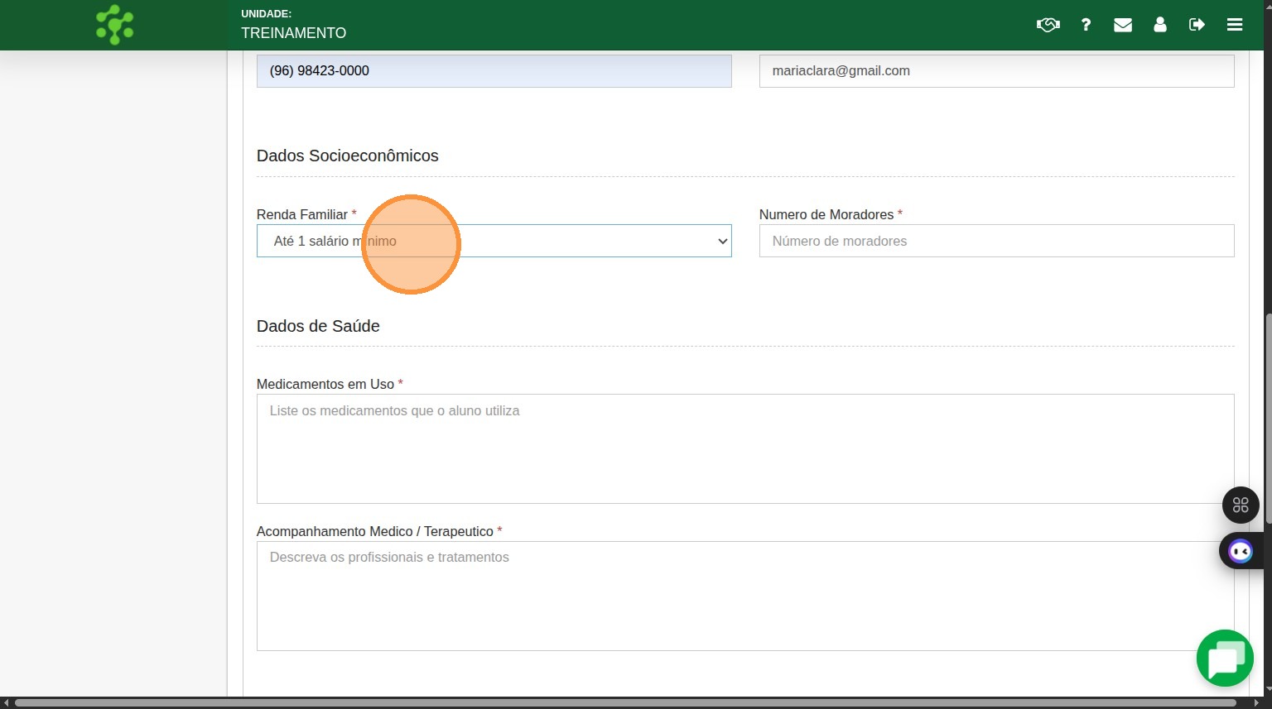Click the Número de moradores field
Viewport: 1272px width, 709px height.
996,241
